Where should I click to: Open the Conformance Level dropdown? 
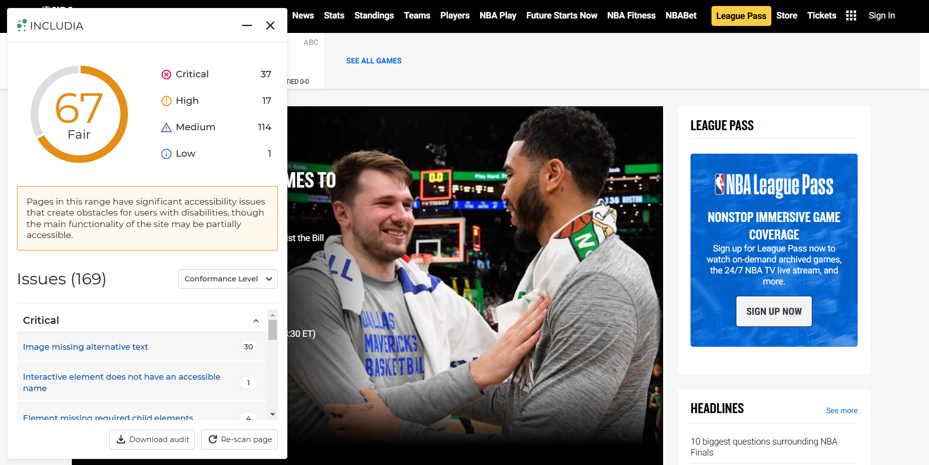click(228, 279)
